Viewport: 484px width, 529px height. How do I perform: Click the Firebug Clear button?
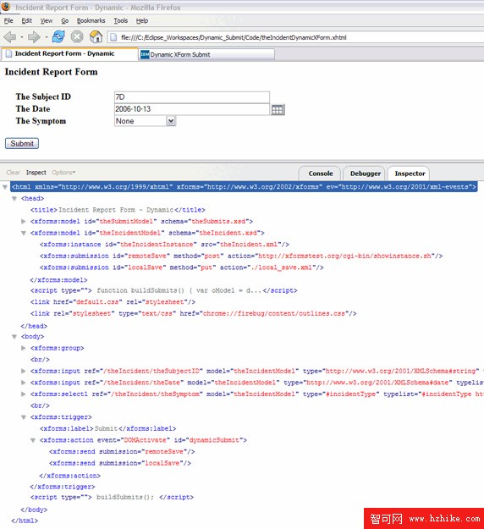(13, 173)
